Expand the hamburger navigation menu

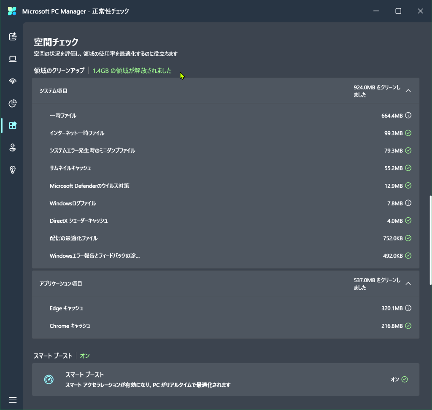click(x=13, y=399)
